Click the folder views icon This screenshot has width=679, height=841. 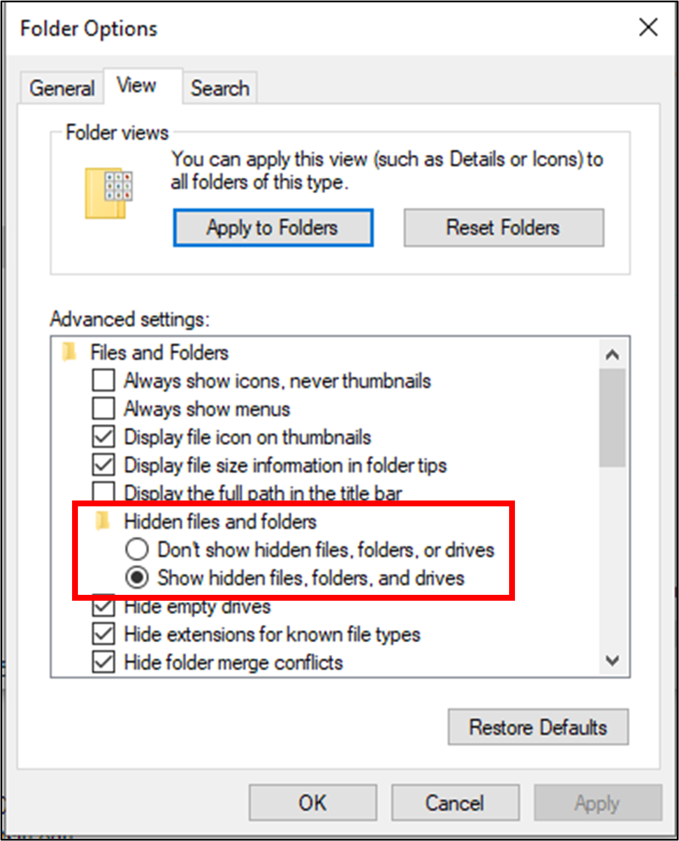[x=109, y=193]
